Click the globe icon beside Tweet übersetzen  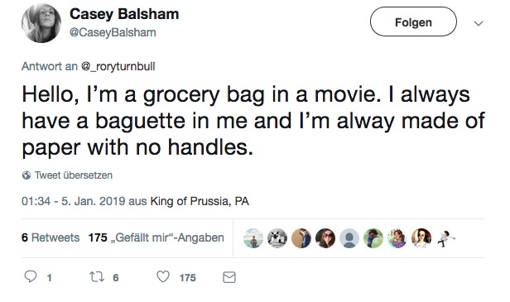[x=26, y=175]
